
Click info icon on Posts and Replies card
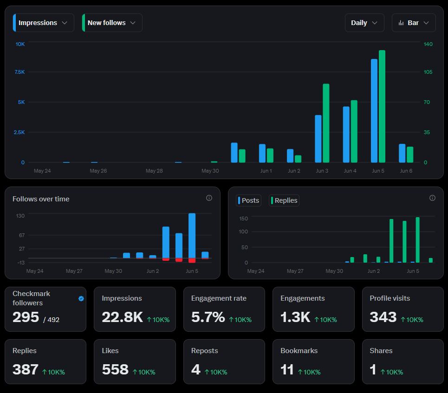[x=432, y=198]
